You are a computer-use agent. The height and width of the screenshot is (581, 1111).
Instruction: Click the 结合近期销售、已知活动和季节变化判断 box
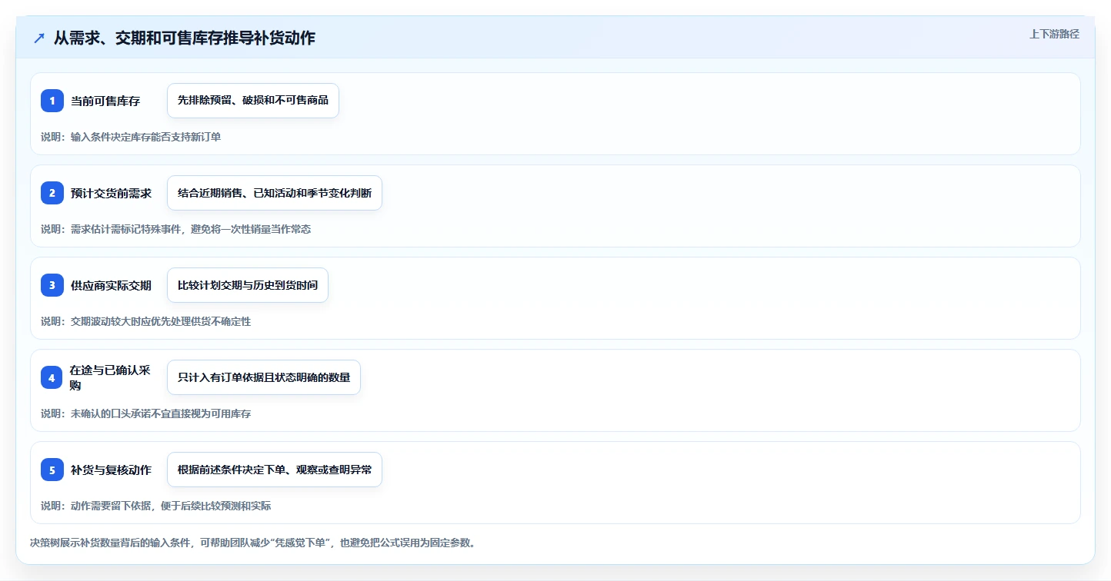tap(275, 193)
